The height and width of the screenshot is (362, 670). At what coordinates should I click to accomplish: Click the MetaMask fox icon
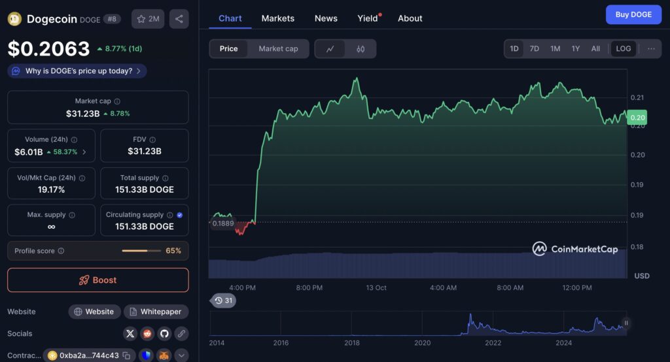point(164,355)
